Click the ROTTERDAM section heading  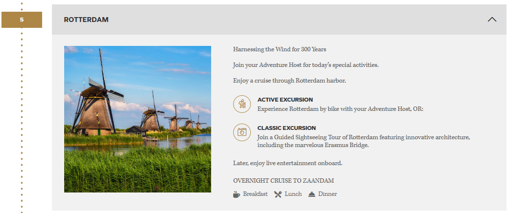point(86,20)
